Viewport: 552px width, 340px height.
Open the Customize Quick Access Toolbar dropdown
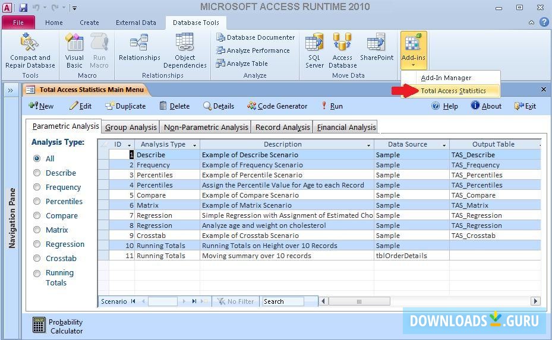point(74,7)
